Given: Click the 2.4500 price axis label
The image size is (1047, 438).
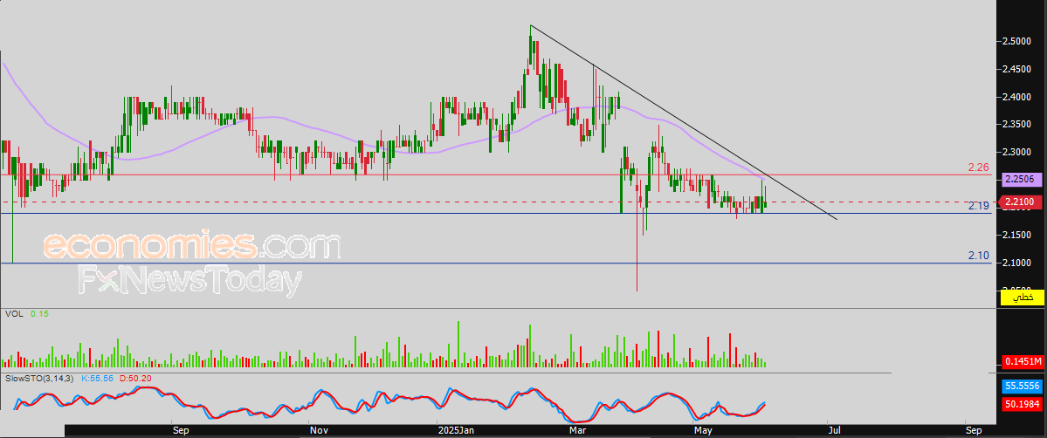Looking at the screenshot, I should click(x=1016, y=70).
